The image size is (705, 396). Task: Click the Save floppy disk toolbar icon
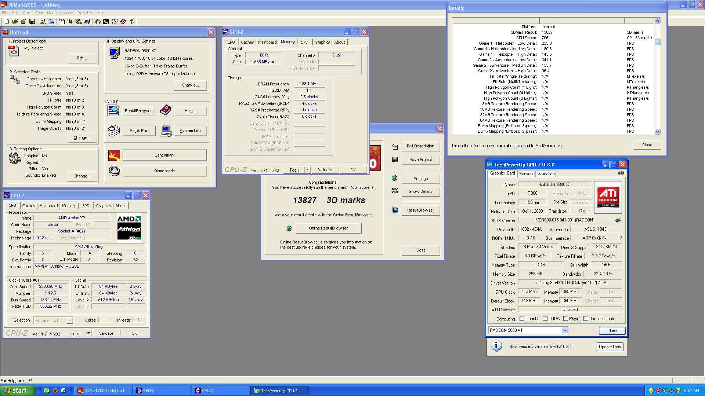[32, 22]
